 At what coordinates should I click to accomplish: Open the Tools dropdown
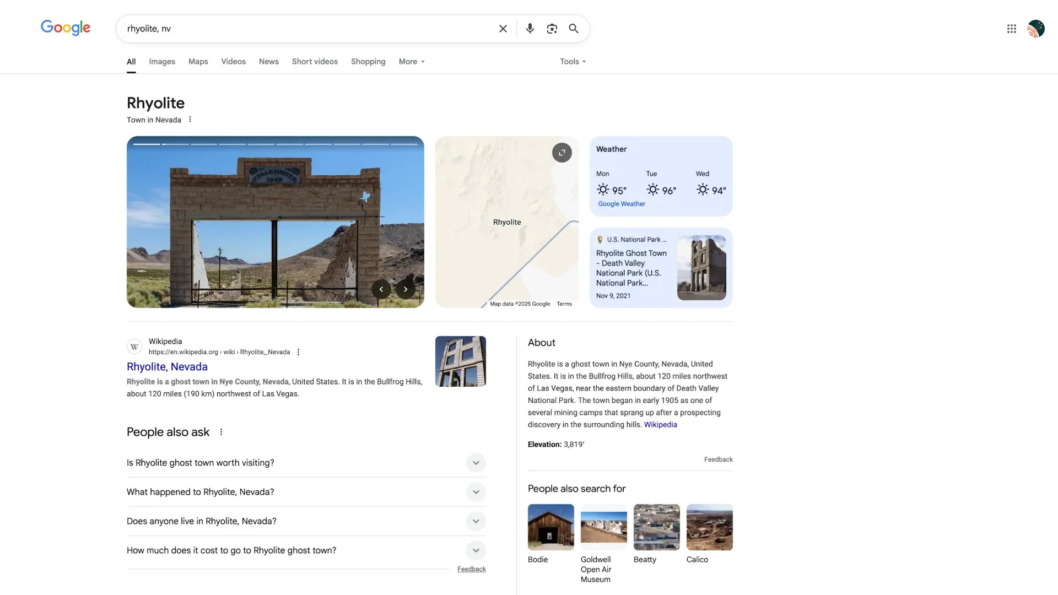[x=573, y=62]
